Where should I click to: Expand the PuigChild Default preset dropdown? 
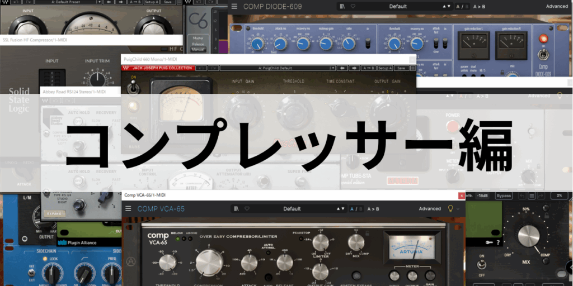point(276,68)
